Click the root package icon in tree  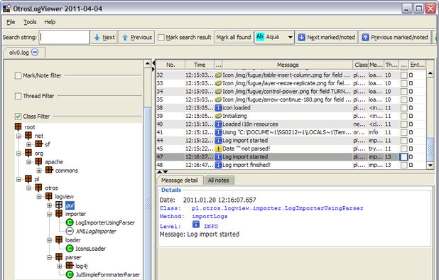coord(18,126)
